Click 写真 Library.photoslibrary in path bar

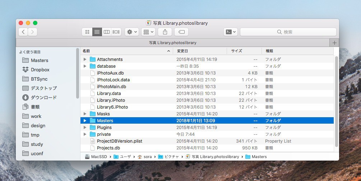pos(212,157)
